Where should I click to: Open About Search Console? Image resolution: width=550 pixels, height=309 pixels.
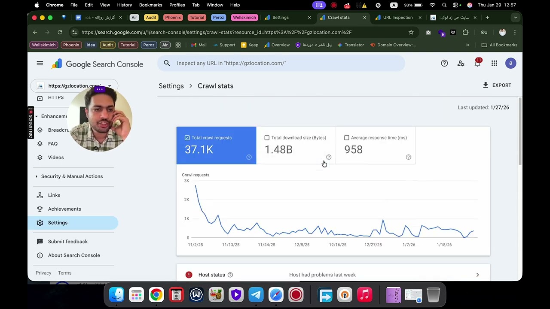tap(74, 255)
